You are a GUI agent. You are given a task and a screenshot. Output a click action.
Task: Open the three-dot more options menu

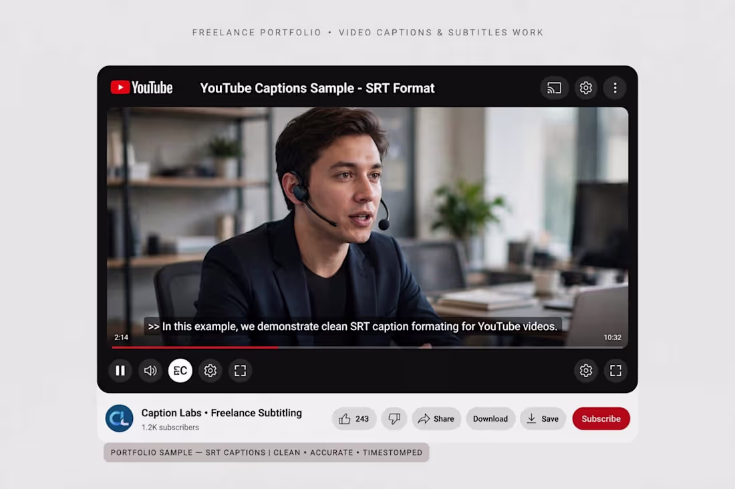point(615,88)
